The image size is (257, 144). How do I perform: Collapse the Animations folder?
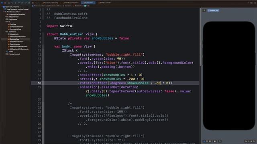5,32
